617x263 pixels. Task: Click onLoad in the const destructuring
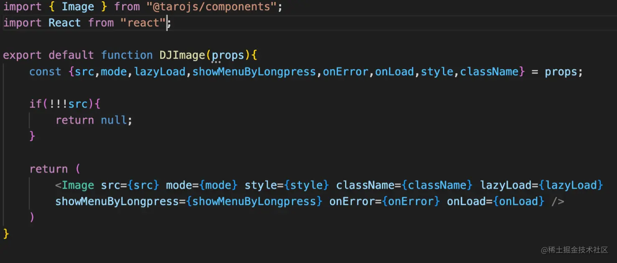(394, 72)
